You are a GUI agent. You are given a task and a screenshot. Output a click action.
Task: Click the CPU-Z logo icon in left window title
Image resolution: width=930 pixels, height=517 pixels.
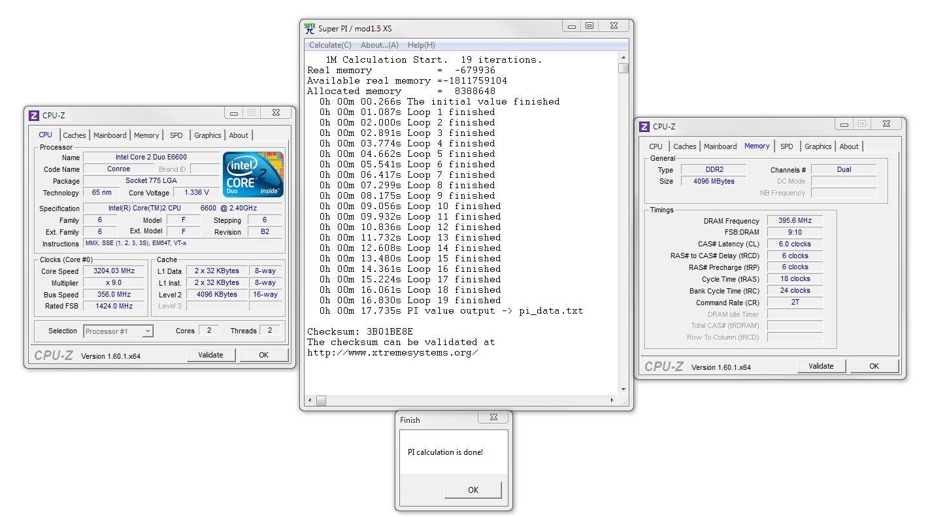pos(34,116)
